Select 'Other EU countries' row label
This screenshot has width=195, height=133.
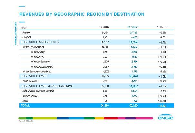pyautogui.click(x=34, y=47)
